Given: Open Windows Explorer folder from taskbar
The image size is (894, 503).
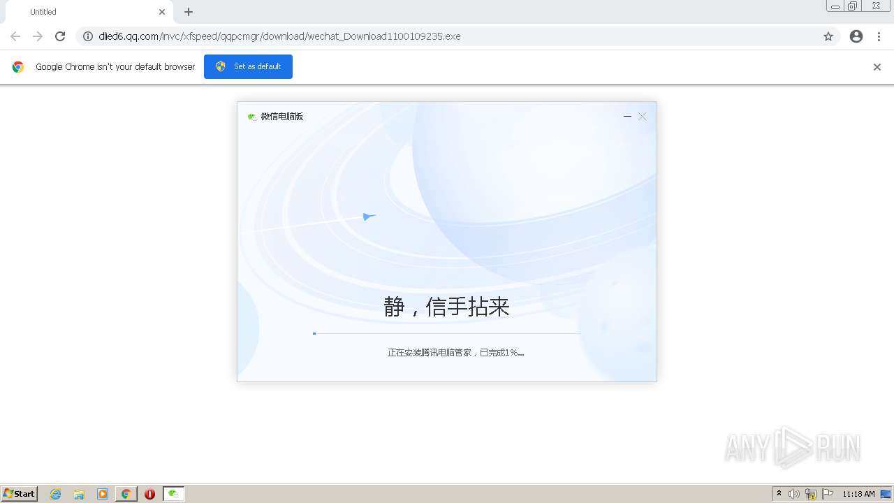Looking at the screenshot, I should 79,494.
